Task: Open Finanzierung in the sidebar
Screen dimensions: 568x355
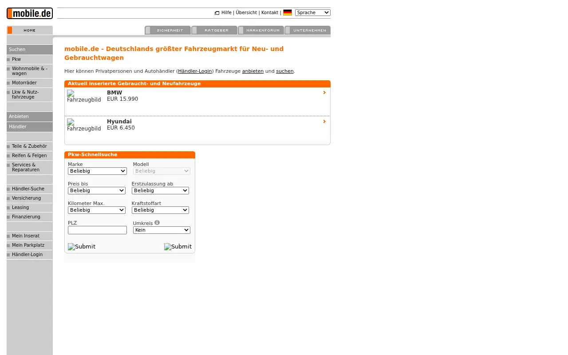Action: [x=30, y=217]
